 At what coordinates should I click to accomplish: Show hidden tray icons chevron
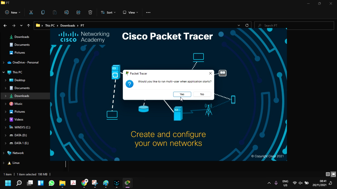click(x=269, y=183)
